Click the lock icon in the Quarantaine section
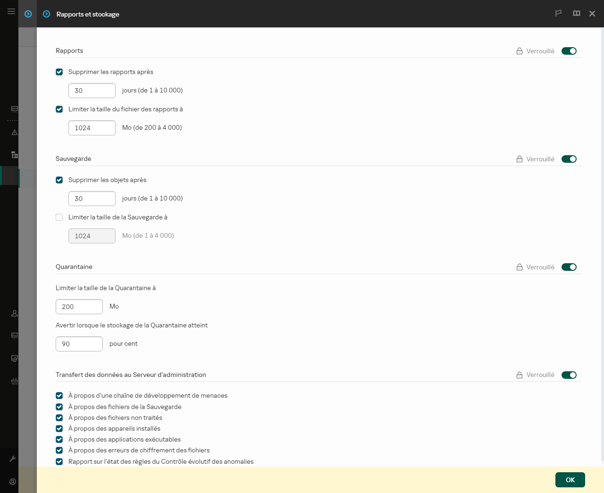This screenshot has height=493, width=604. pos(520,267)
